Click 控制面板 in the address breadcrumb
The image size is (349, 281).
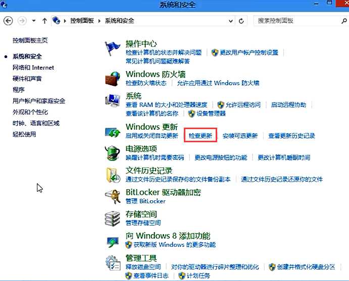(82, 21)
